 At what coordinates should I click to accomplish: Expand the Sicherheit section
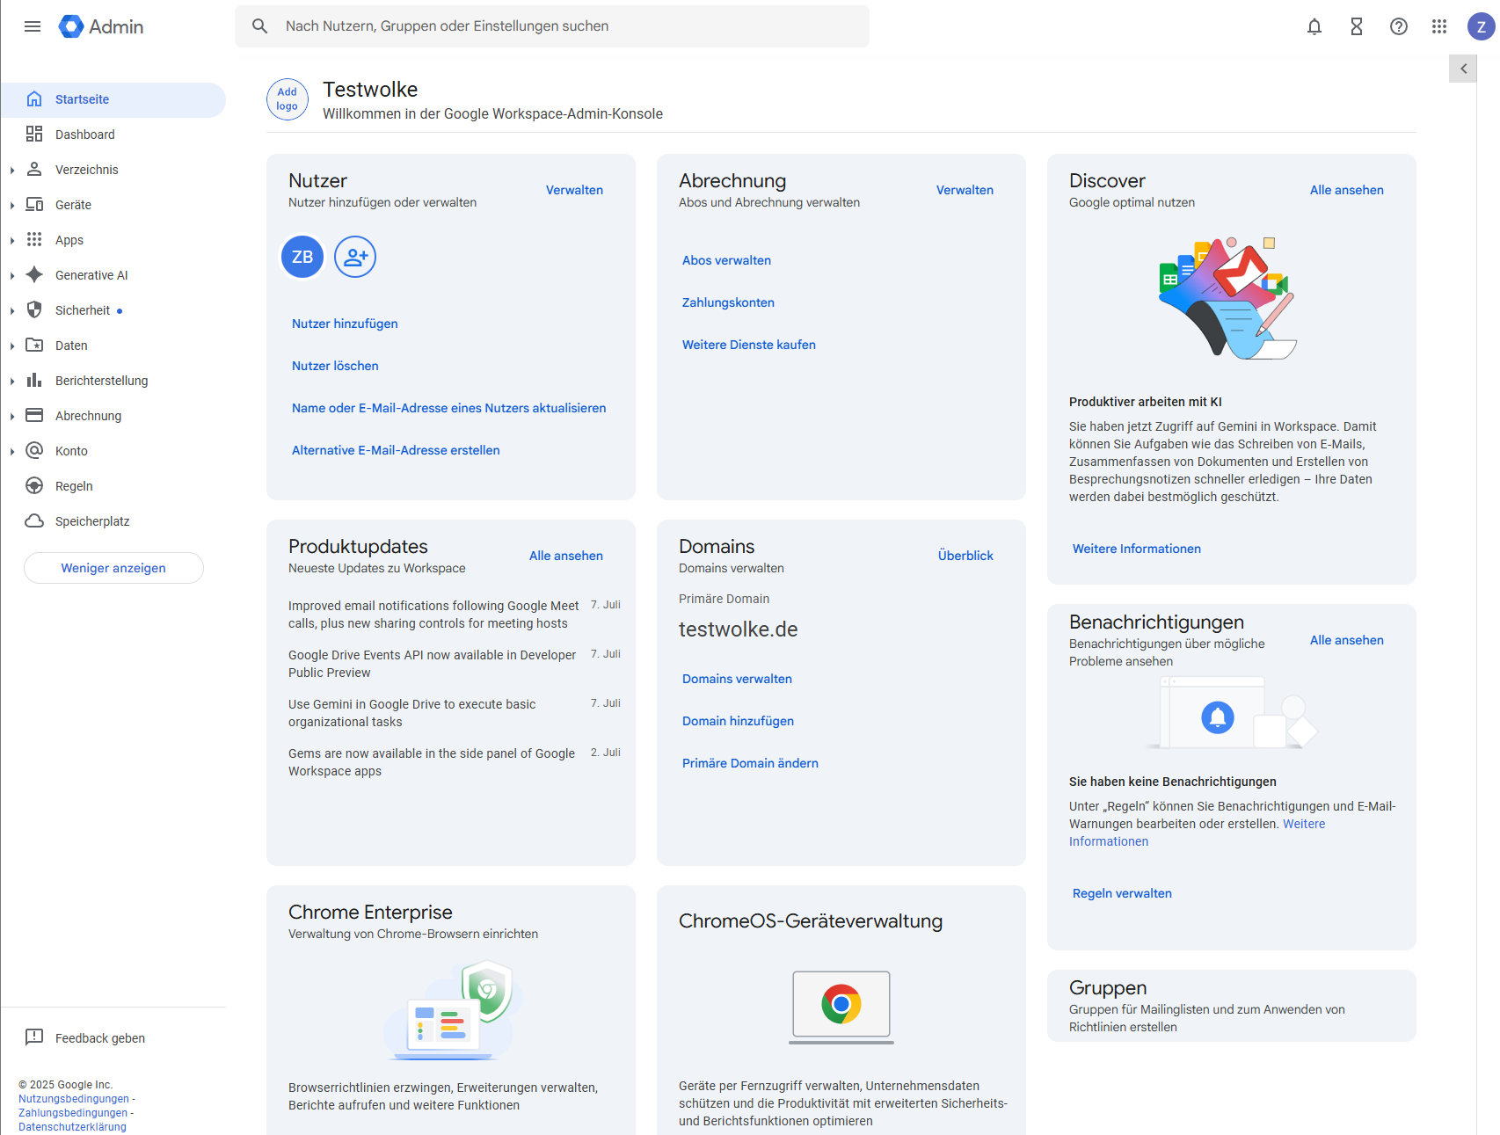(x=12, y=309)
